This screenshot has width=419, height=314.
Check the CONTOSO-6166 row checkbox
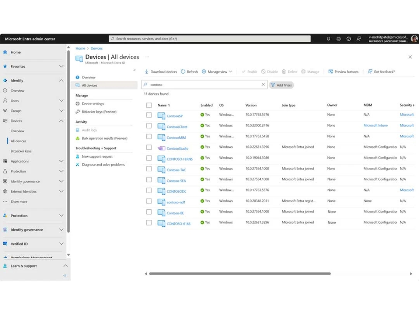click(149, 223)
